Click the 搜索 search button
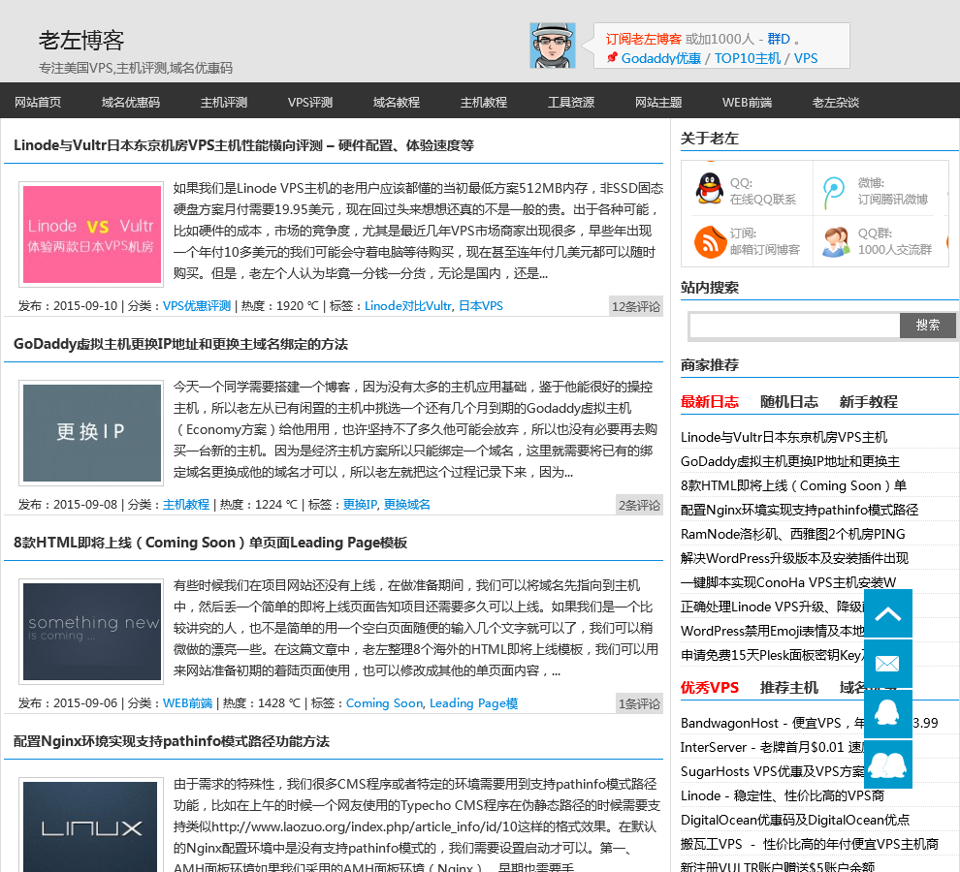 point(928,325)
